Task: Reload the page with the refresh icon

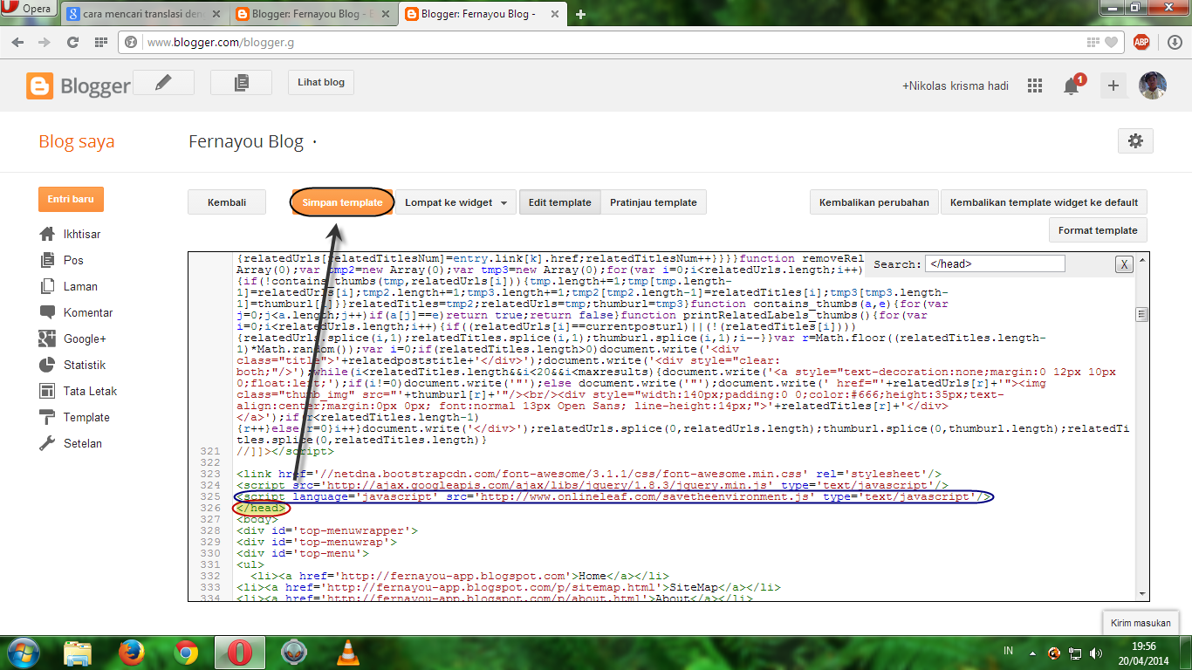Action: 73,42
